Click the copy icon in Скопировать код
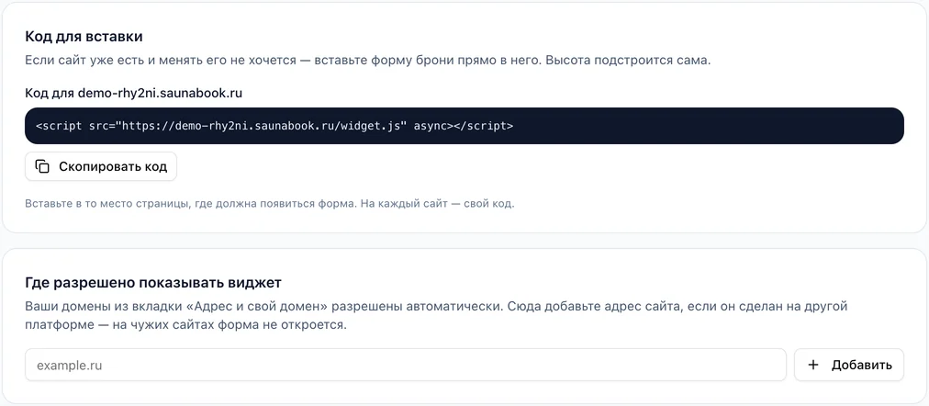The width and height of the screenshot is (929, 406). [x=42, y=166]
